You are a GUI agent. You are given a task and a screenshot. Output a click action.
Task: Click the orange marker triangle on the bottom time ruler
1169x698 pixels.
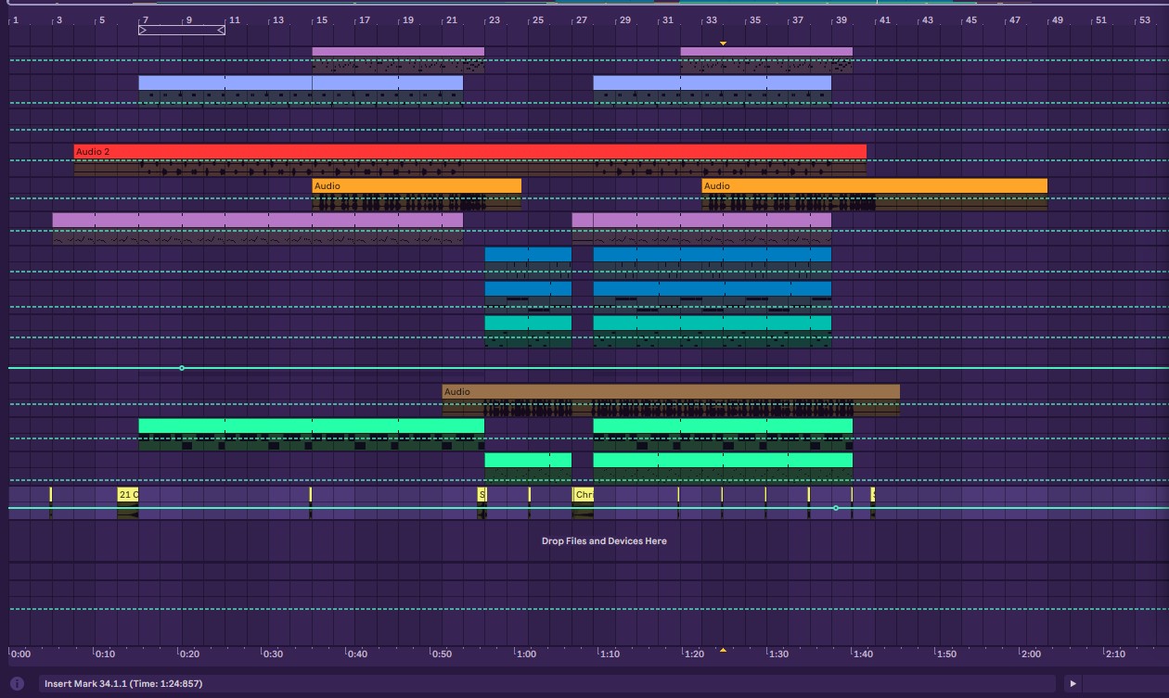click(723, 651)
